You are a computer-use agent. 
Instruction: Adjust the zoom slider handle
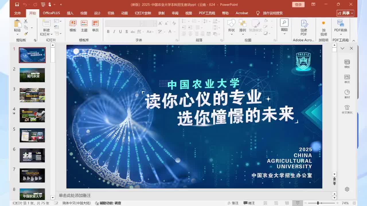pyautogui.click(x=318, y=203)
